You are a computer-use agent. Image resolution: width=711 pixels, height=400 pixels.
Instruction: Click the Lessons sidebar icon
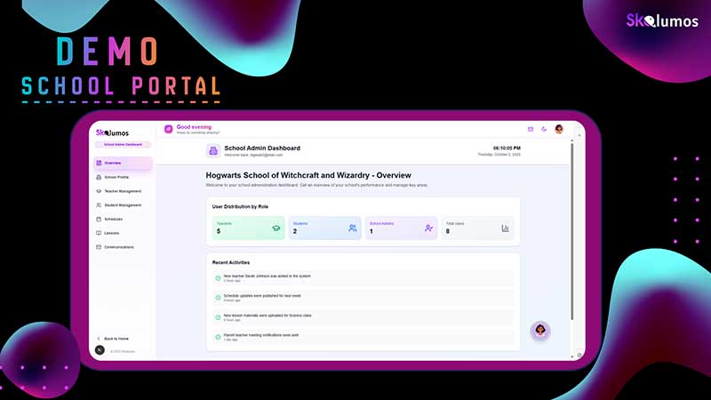click(99, 233)
